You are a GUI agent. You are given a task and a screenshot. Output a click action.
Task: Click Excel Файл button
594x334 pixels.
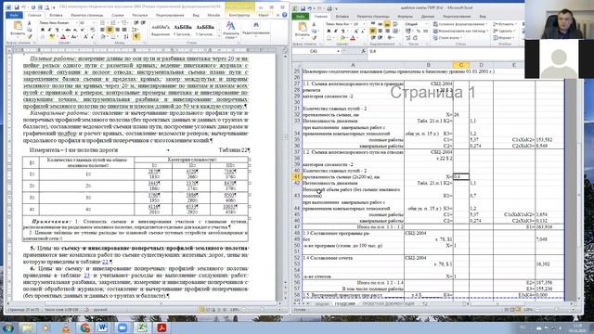[x=301, y=17]
